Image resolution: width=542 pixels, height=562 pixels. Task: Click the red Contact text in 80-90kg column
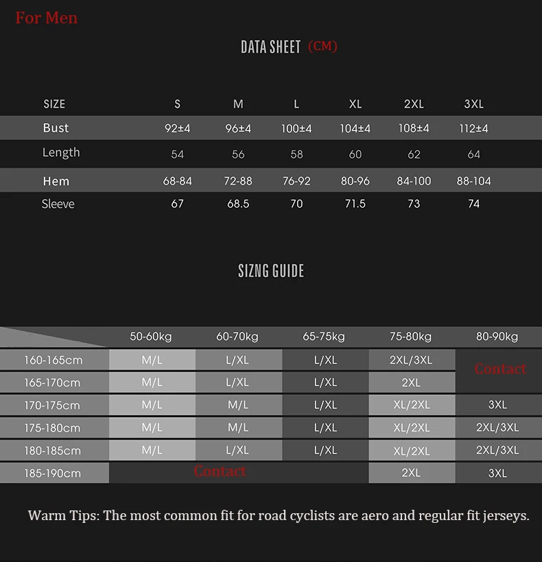(x=500, y=369)
